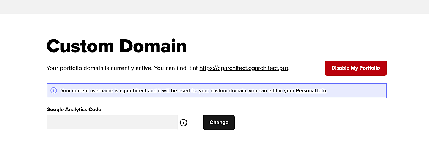Click 'Your current username is' text
Viewport: 429px width, 157px height.
[90, 91]
